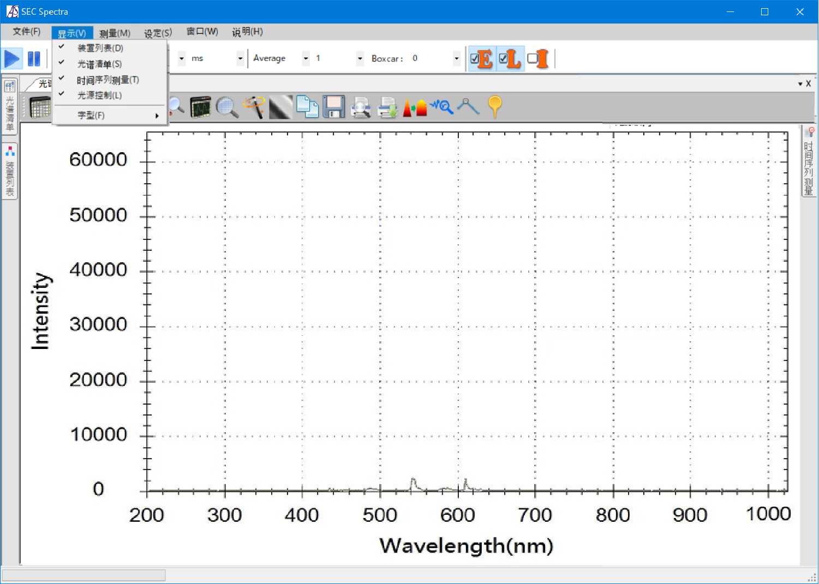Pause acquisition with the pause button
The width and height of the screenshot is (819, 584).
[x=34, y=58]
